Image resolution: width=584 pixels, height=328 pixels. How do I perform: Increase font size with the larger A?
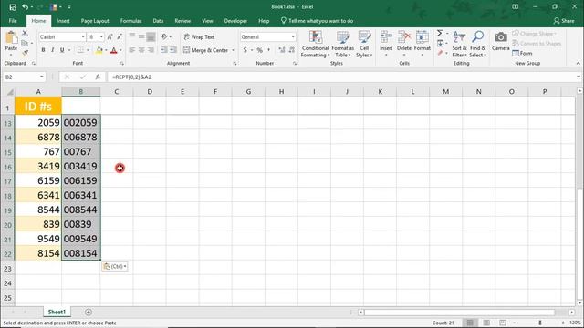pyautogui.click(x=109, y=37)
